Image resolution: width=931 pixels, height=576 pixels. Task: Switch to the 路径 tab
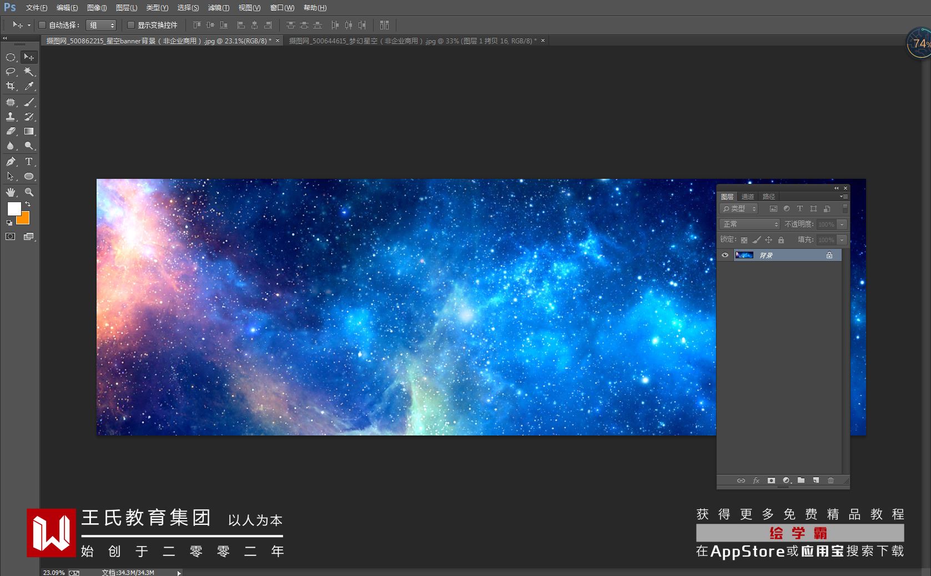pos(769,197)
